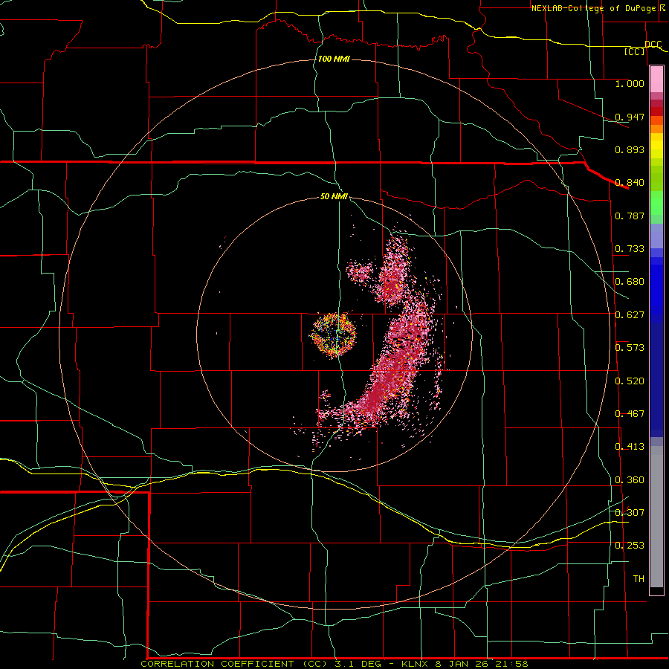
Task: Click the 0.787 color scale value
Action: (630, 216)
